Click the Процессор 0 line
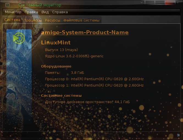 pyautogui.click(x=94, y=79)
